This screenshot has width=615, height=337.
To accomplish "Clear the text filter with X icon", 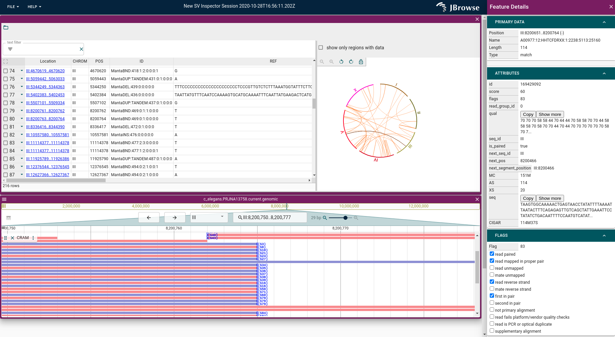I will (81, 49).
